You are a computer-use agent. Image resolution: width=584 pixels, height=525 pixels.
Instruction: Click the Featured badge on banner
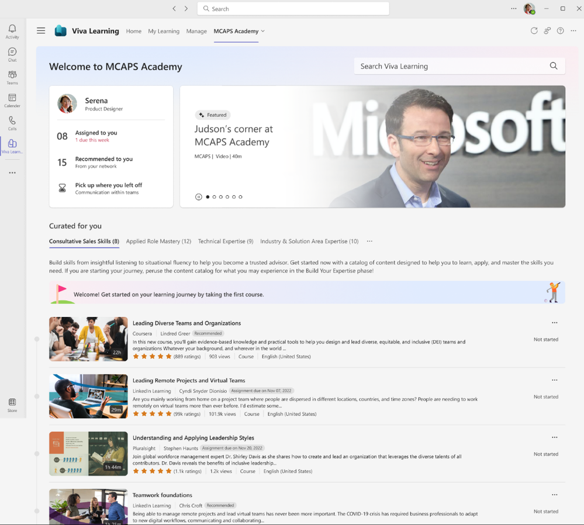(x=213, y=115)
